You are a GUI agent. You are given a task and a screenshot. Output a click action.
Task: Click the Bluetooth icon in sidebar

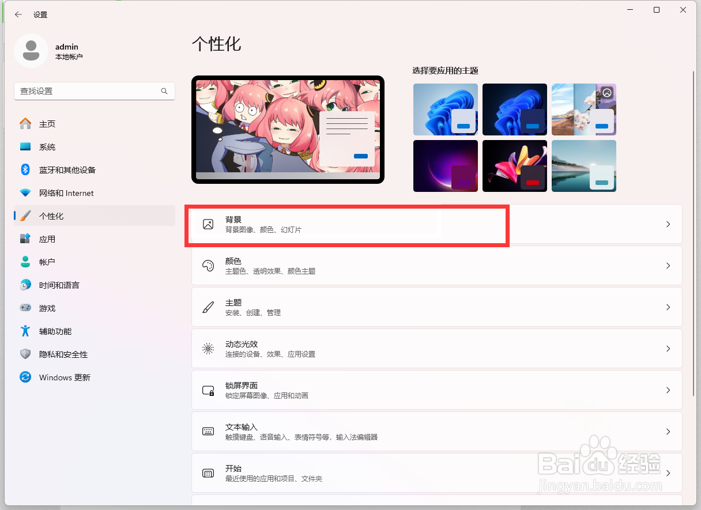coord(25,170)
